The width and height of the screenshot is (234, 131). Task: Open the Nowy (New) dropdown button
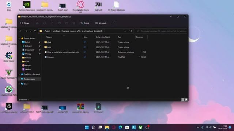pos(26,23)
